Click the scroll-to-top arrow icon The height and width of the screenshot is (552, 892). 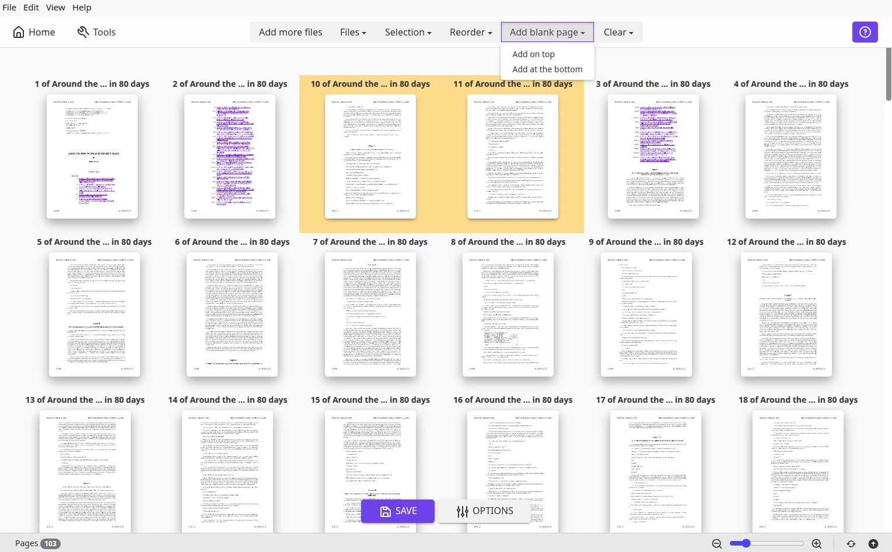(873, 544)
